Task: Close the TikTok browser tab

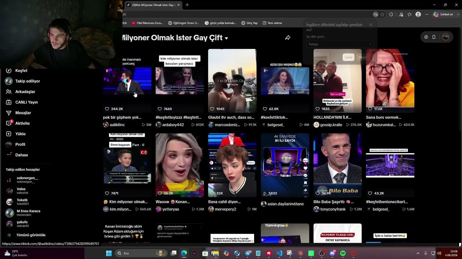Action: pyautogui.click(x=179, y=5)
